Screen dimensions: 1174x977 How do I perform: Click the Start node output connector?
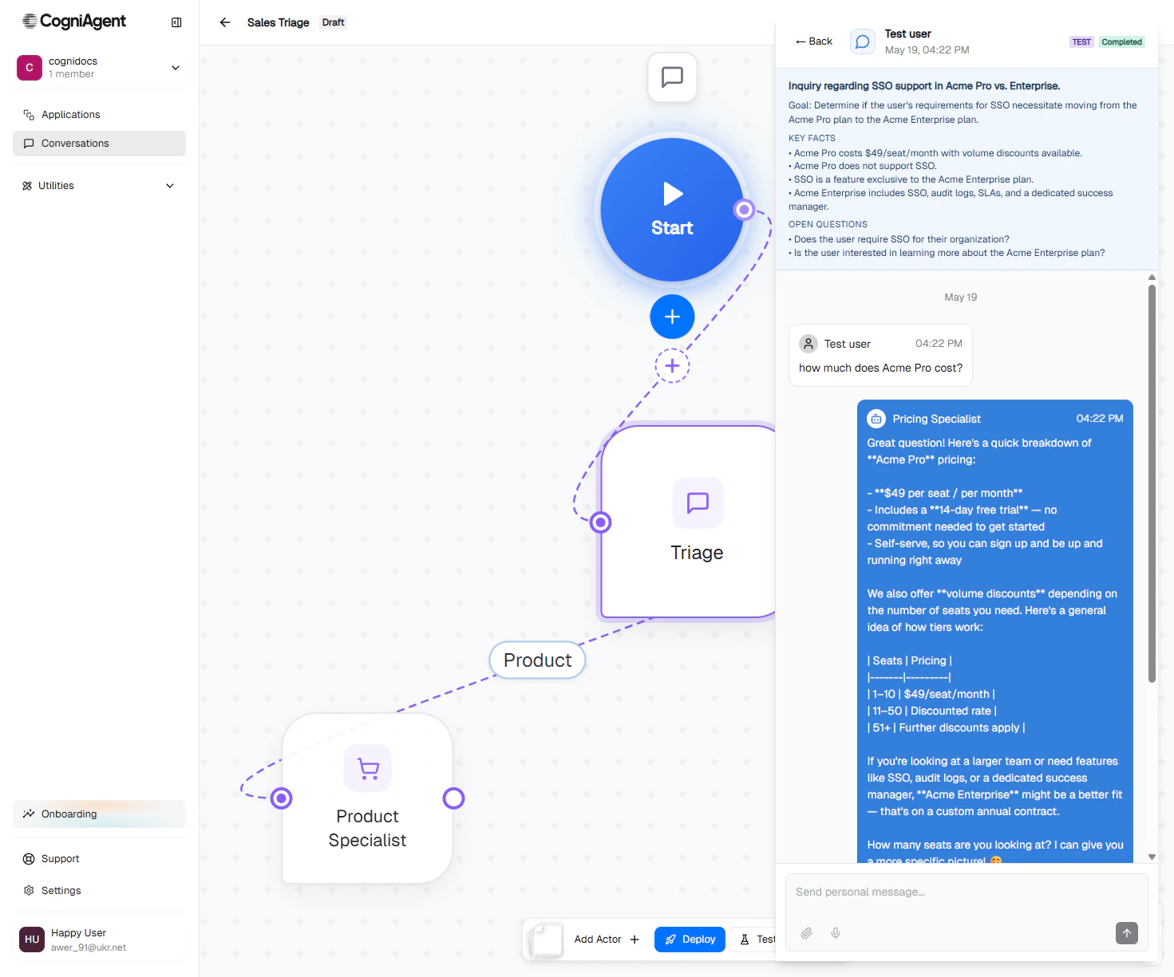click(745, 210)
